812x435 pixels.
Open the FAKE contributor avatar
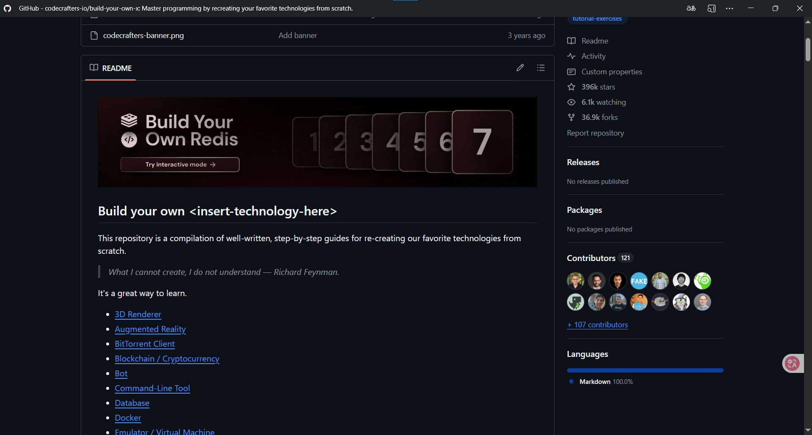pos(639,281)
